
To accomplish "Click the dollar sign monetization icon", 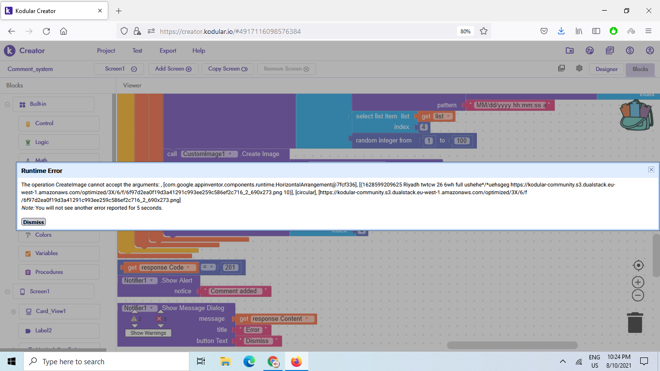I will 630,51.
